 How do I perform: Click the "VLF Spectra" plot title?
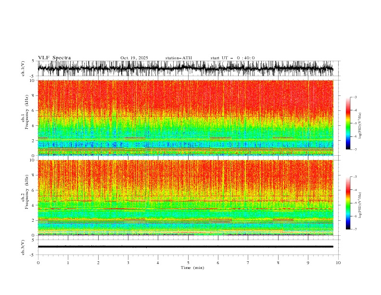pos(54,58)
